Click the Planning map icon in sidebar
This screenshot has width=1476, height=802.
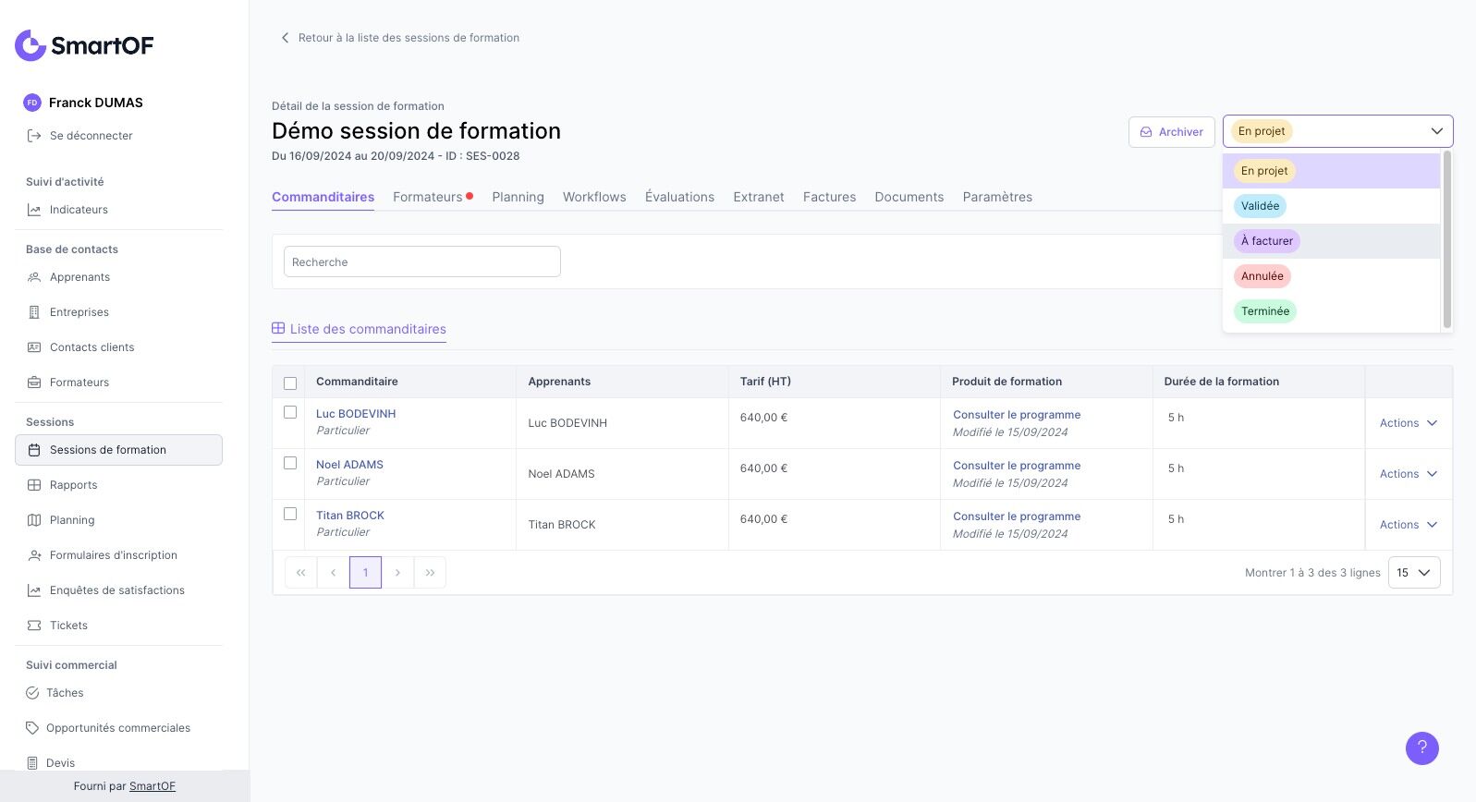coord(34,520)
